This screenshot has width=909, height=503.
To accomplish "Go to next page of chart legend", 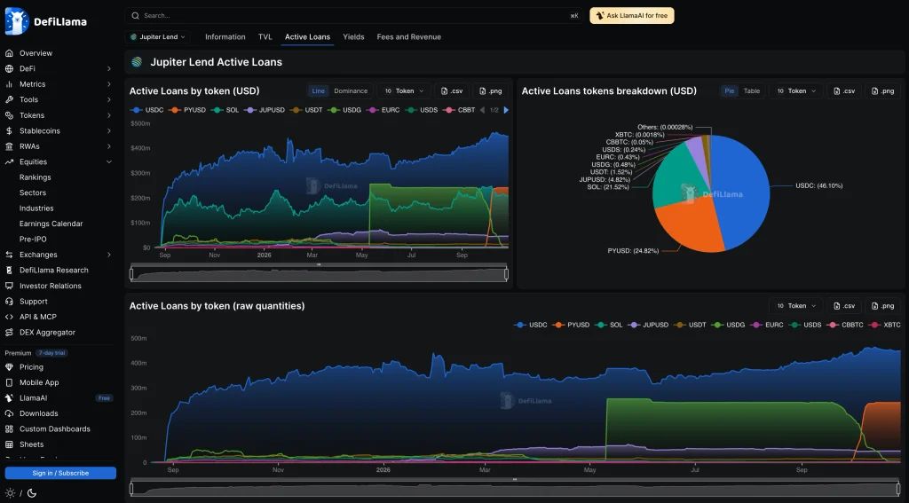I will tap(506, 110).
